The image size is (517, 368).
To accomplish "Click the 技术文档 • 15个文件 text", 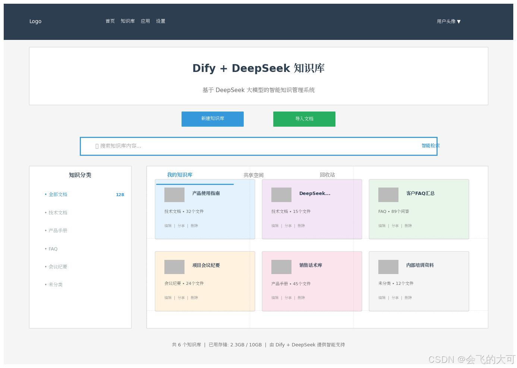I will click(x=291, y=211).
